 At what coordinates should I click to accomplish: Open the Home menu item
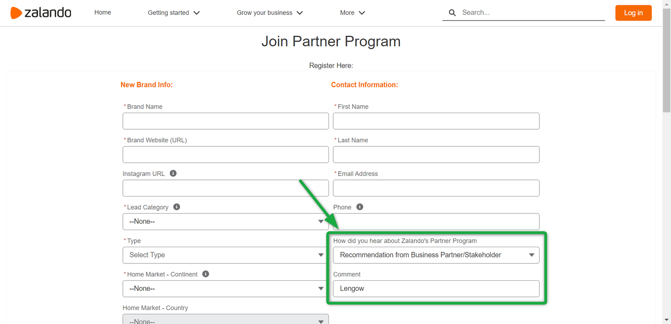(103, 13)
